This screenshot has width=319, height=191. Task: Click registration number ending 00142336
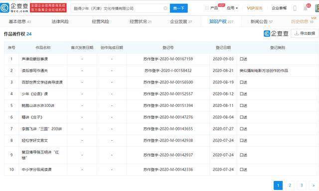point(168,170)
